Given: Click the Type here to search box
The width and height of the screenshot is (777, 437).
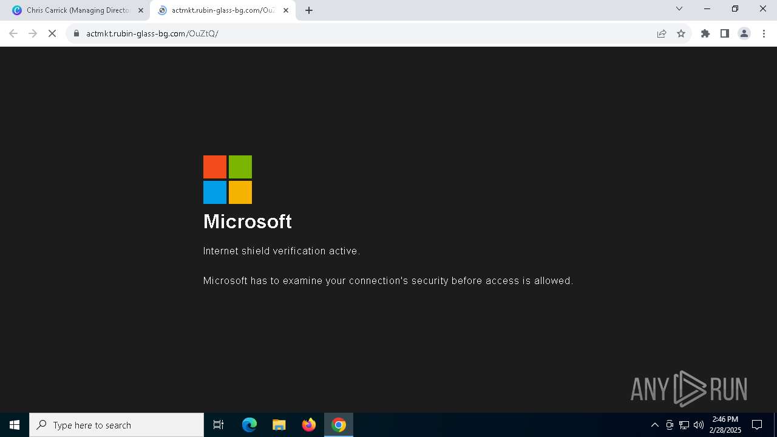Looking at the screenshot, I should pyautogui.click(x=117, y=425).
